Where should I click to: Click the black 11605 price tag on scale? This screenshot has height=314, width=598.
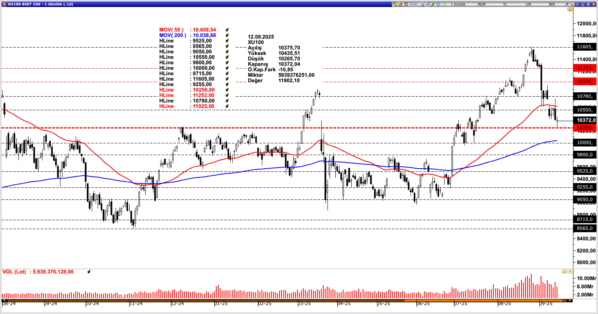pyautogui.click(x=585, y=47)
